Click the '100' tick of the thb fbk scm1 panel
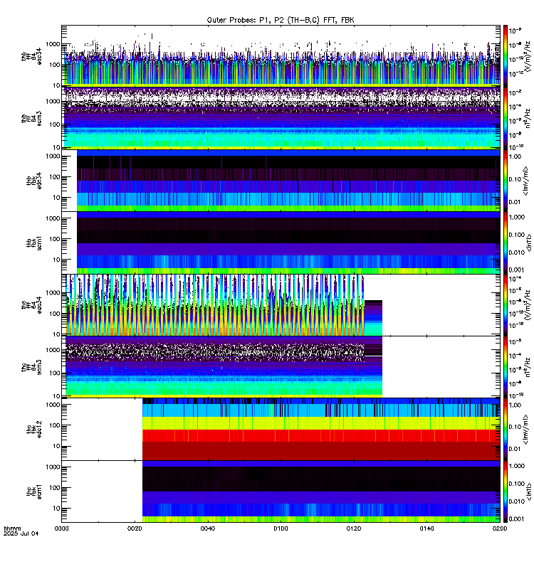The width and height of the screenshot is (534, 569). [55, 239]
